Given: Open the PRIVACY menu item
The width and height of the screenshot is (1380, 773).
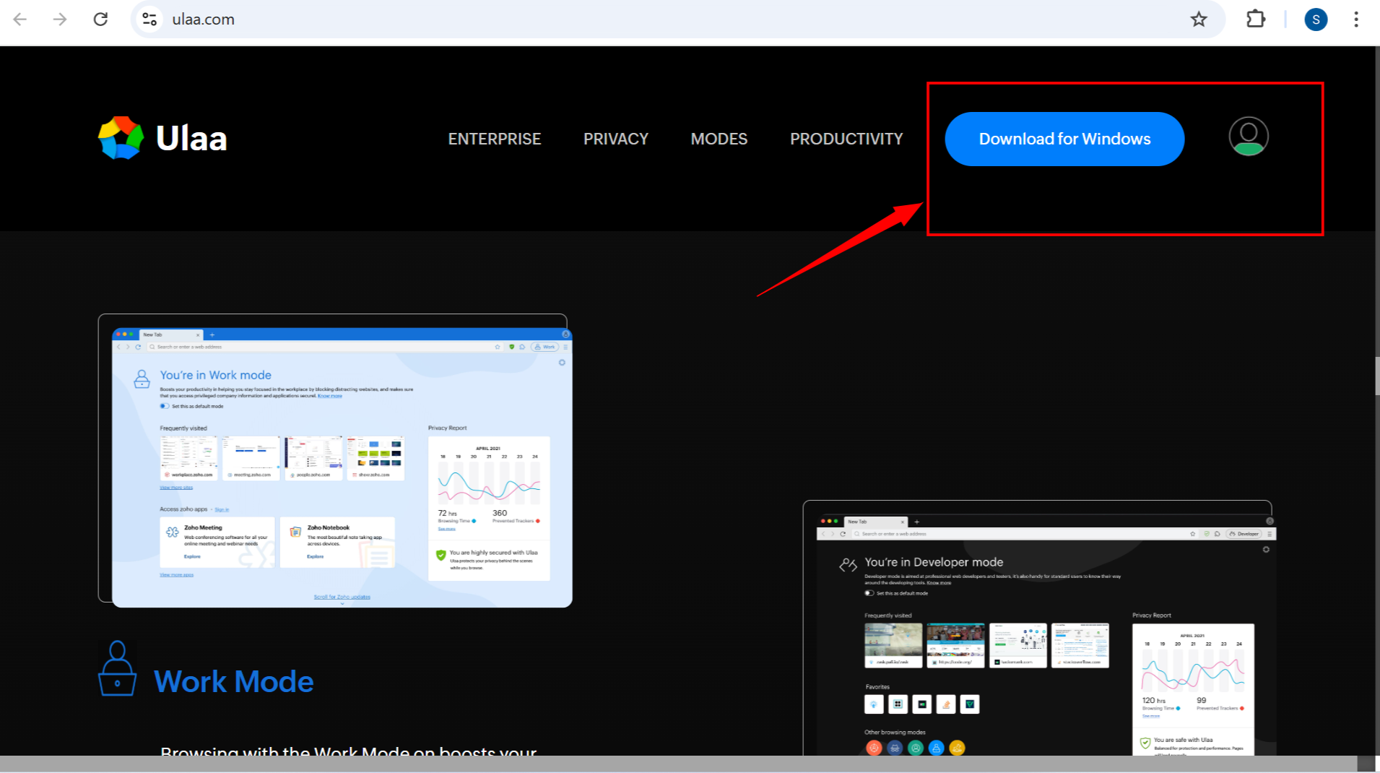Looking at the screenshot, I should tap(615, 139).
